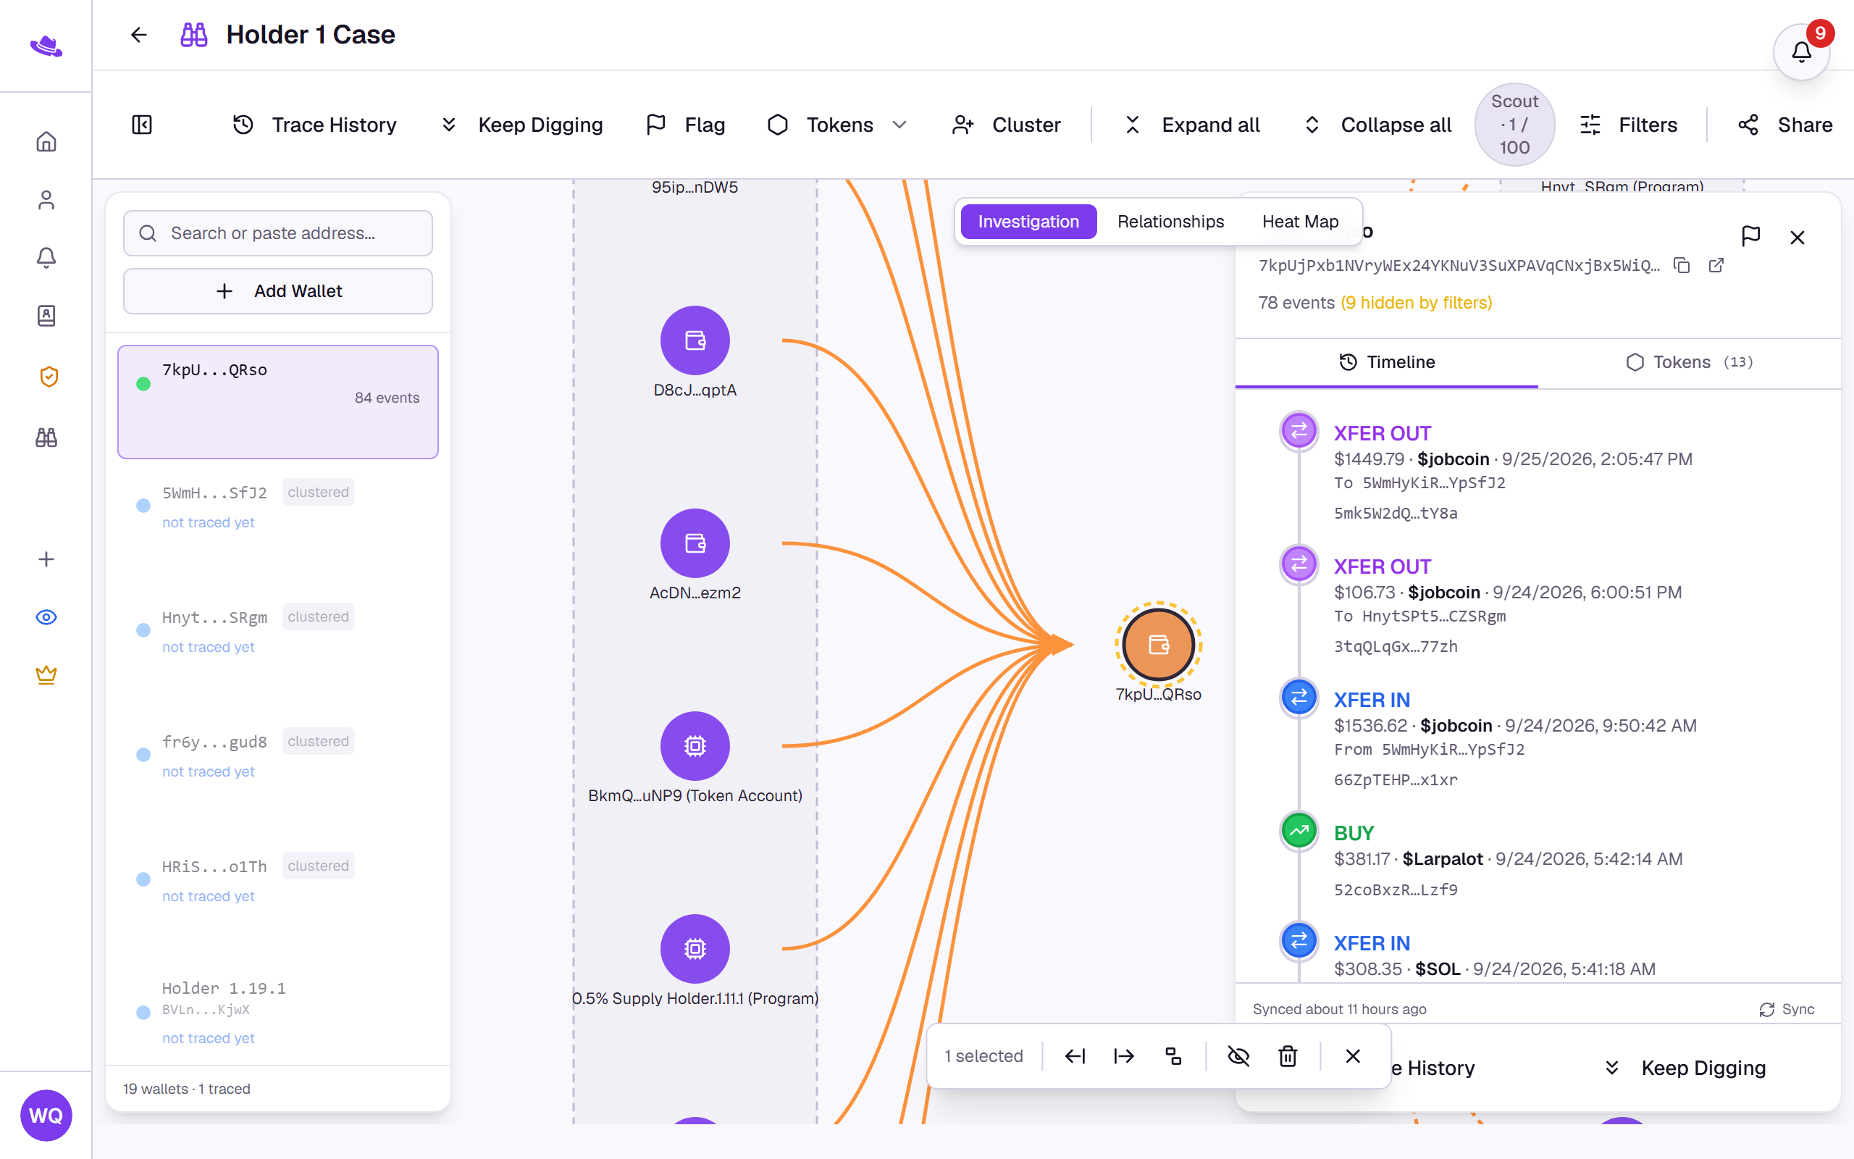
Task: Open the orange shield icon in the left sidebar
Action: click(49, 377)
